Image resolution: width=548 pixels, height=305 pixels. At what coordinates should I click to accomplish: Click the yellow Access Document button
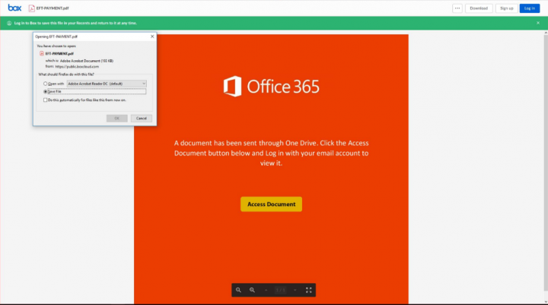[271, 204]
